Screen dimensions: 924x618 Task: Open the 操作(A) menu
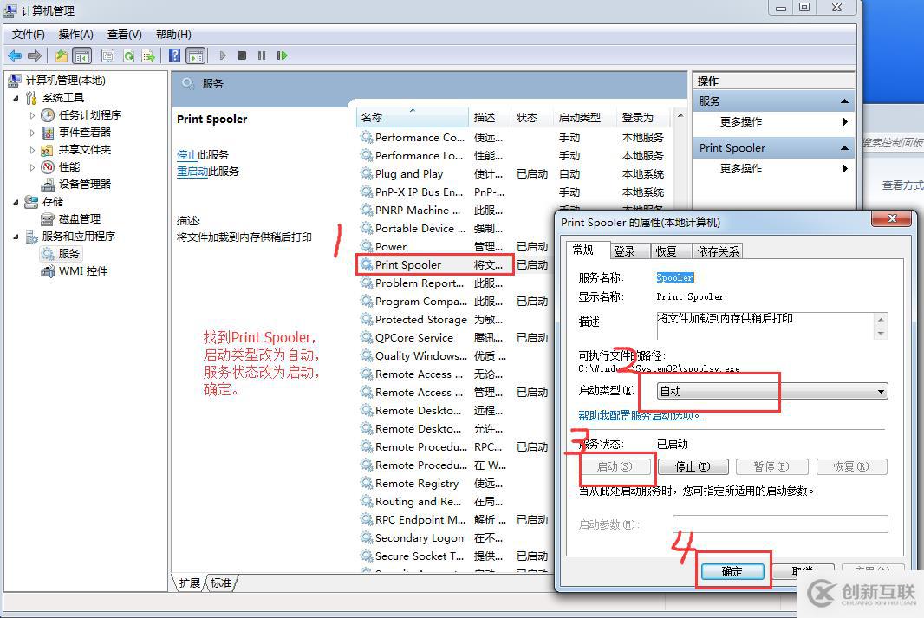[75, 35]
